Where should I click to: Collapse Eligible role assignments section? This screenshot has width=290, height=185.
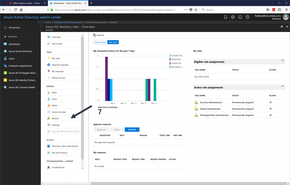282,60
